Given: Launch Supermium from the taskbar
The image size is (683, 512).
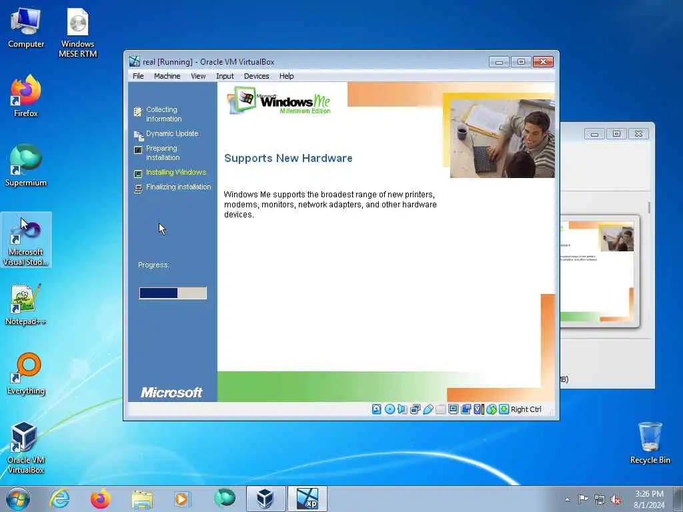Looking at the screenshot, I should (224, 499).
